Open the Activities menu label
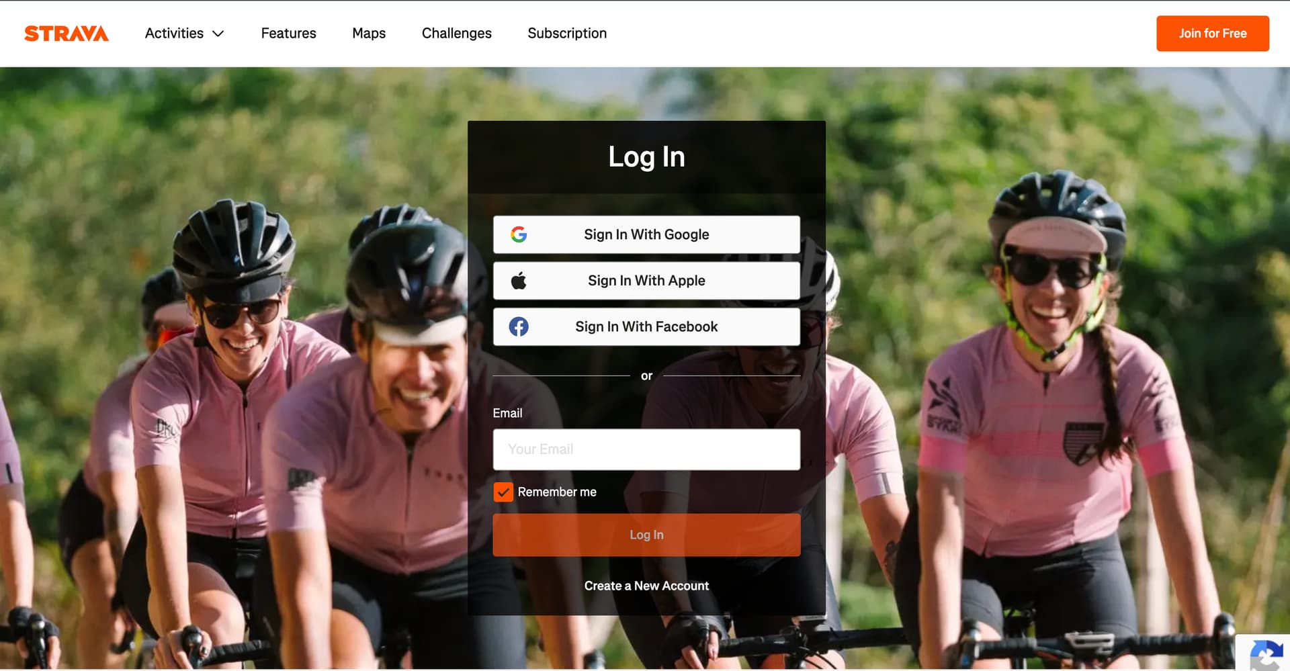The height and width of the screenshot is (671, 1290). tap(174, 34)
